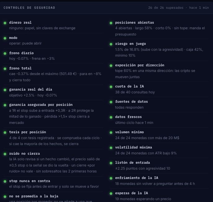Click '24 de 24 monedas con ATR bajo 9%'
The height and width of the screenshot is (202, 213).
click(x=146, y=153)
